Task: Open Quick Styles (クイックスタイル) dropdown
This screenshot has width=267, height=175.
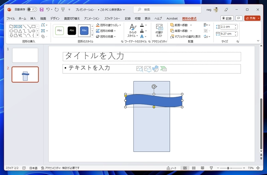Action: point(133,31)
